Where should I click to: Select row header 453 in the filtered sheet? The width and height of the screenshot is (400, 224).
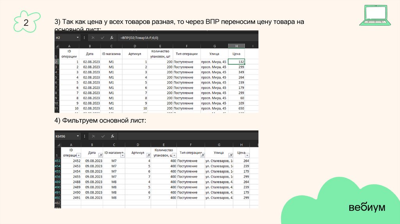(58, 161)
